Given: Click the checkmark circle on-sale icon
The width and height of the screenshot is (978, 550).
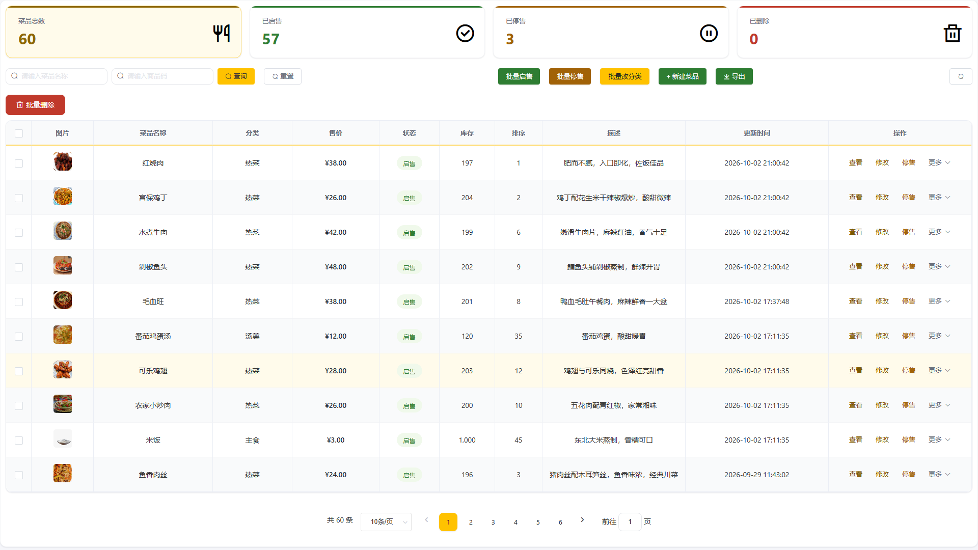Looking at the screenshot, I should (x=465, y=34).
